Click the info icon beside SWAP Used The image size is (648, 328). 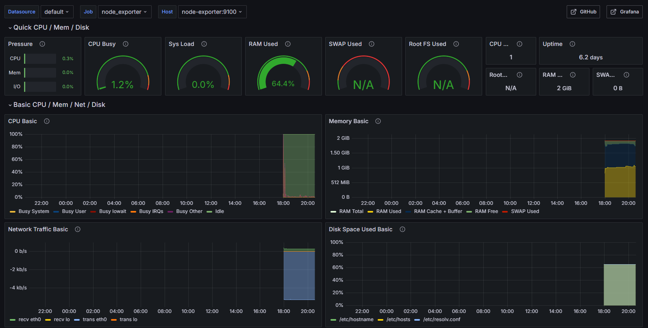[372, 44]
